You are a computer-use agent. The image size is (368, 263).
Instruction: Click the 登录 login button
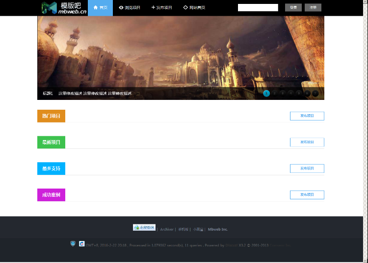click(293, 7)
